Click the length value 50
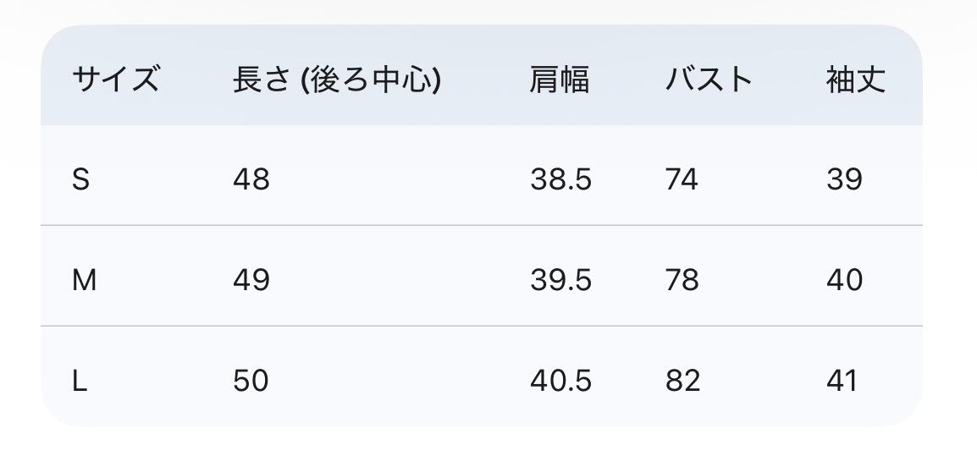This screenshot has height=456, width=977. coord(251,381)
